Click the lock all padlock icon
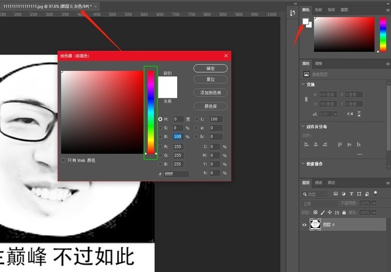 (344, 213)
